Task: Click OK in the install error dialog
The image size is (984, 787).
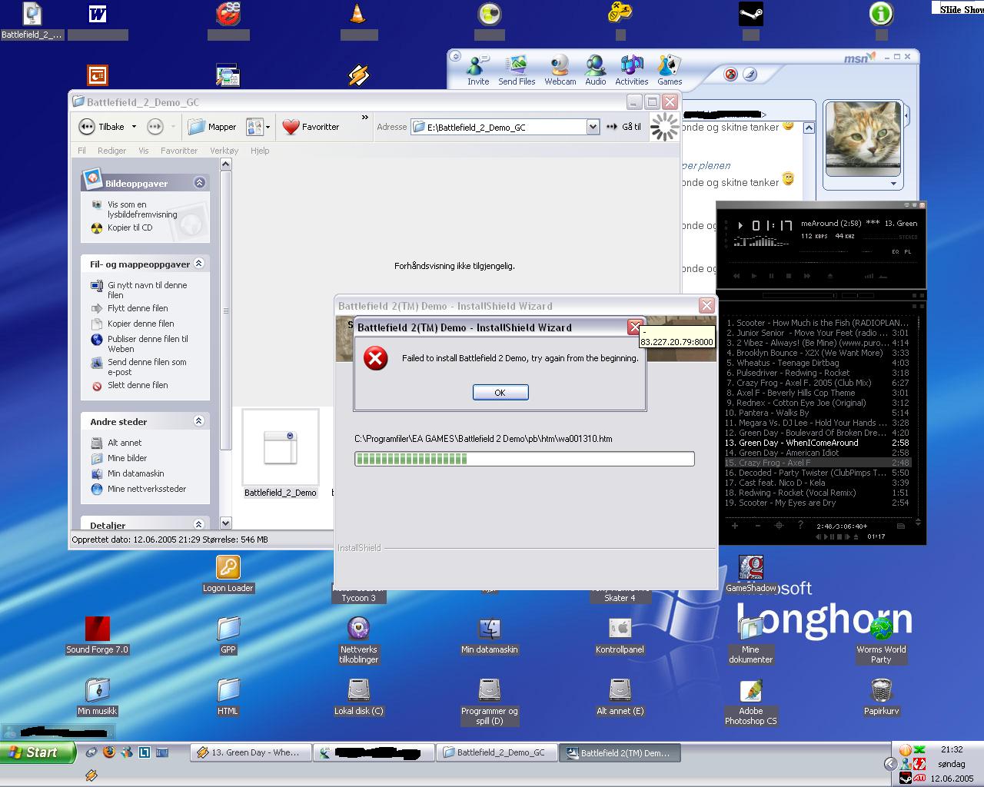Action: 500,393
